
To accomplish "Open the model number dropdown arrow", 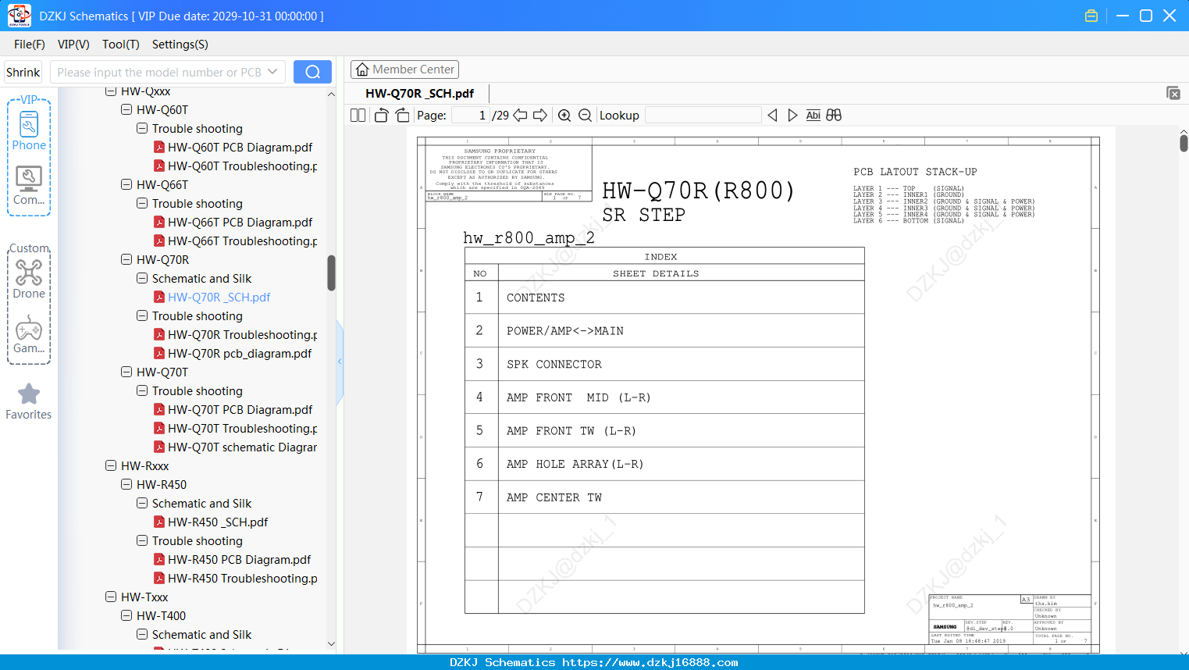I will coord(272,72).
